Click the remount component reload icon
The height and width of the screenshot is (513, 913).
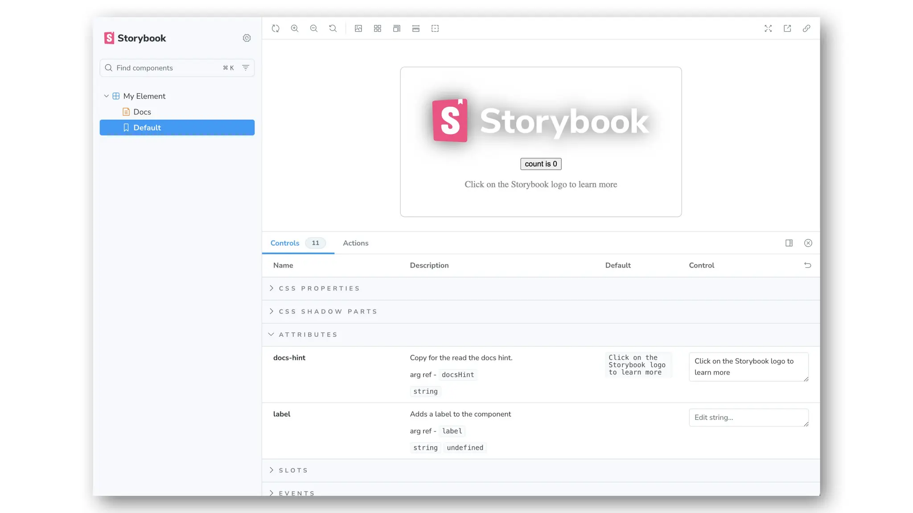(x=276, y=28)
